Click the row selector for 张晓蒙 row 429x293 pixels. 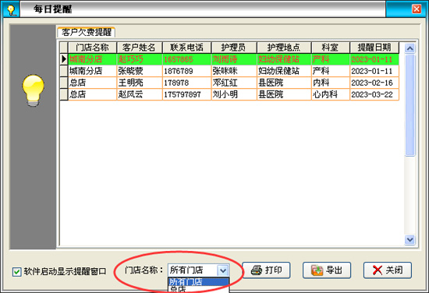click(x=64, y=71)
